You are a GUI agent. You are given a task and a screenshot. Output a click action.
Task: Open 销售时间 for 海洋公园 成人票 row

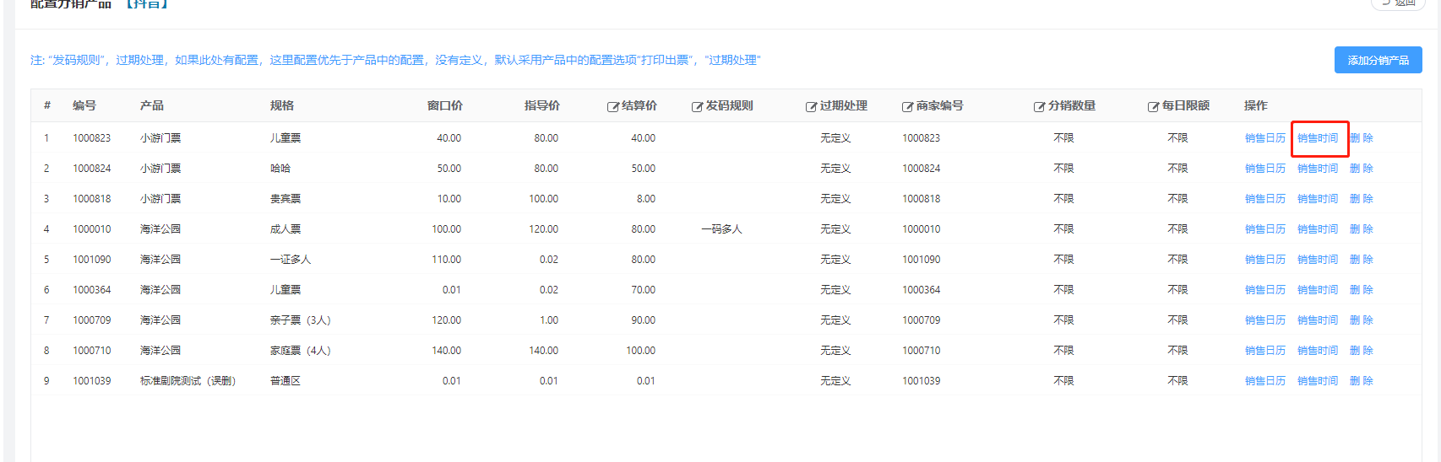pyautogui.click(x=1317, y=229)
